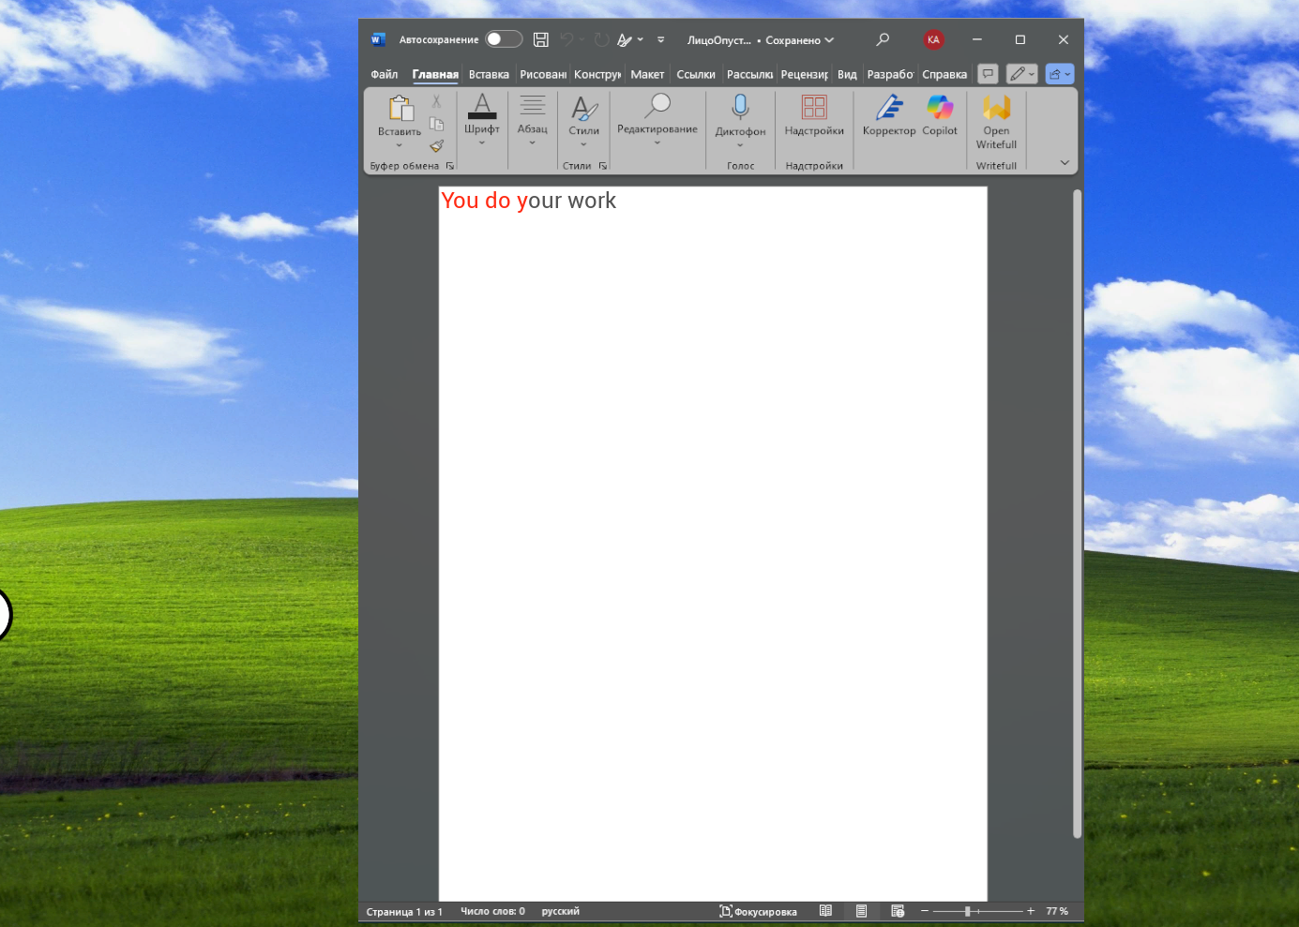1299x927 pixels.
Task: Switch to Read Mode view icon
Action: click(825, 911)
